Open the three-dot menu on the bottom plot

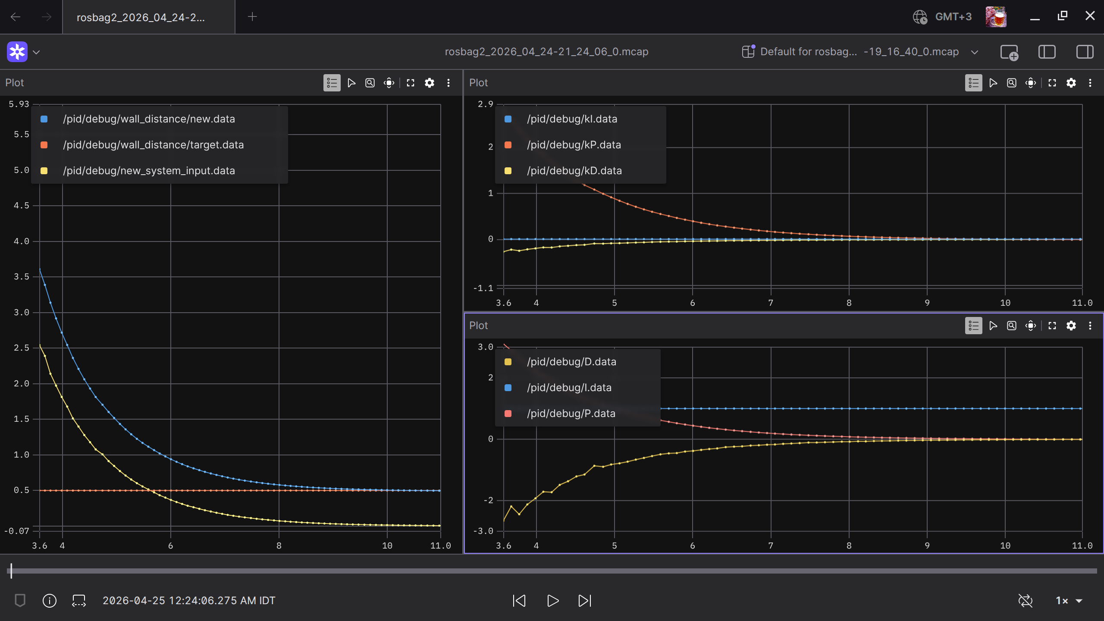coord(1090,326)
